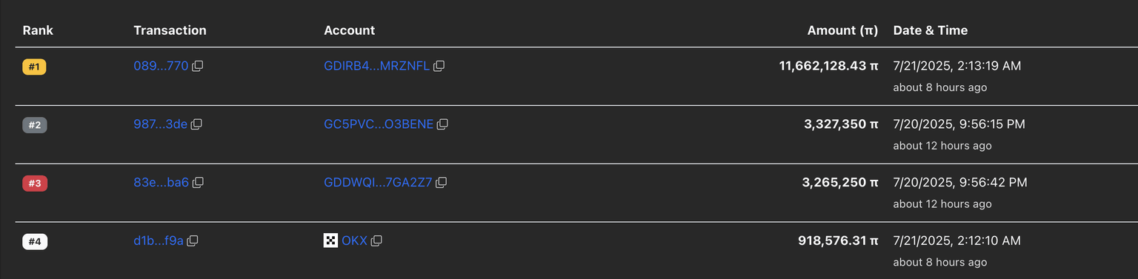Copy transaction hash 987...3de
Screen dimensions: 1138x279
click(x=196, y=124)
